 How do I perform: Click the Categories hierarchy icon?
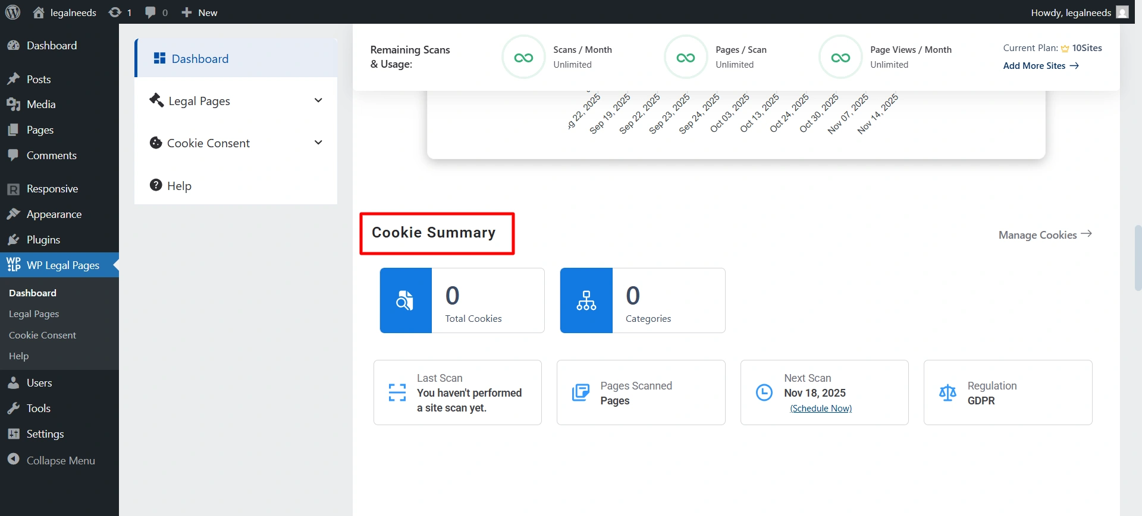[x=586, y=300]
